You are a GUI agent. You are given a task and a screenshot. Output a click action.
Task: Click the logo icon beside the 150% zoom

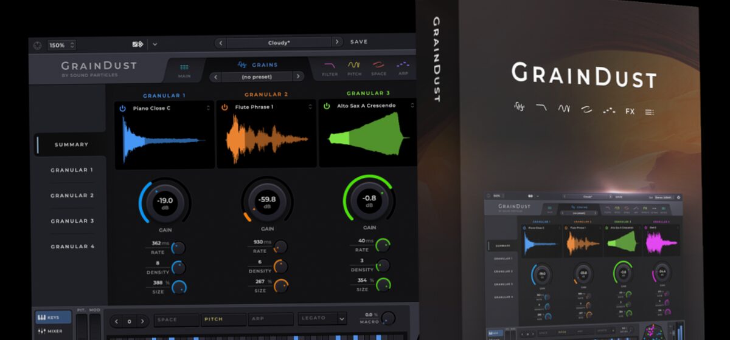pyautogui.click(x=38, y=45)
